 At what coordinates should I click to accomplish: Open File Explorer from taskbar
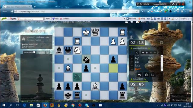31,105
